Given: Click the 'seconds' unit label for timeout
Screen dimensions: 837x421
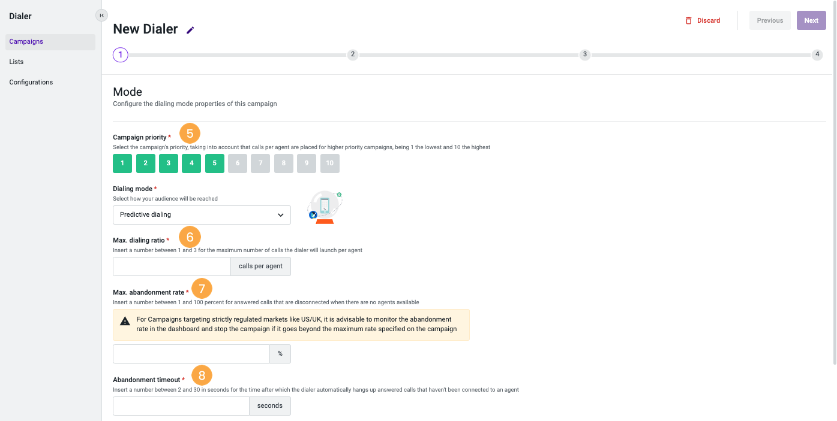Looking at the screenshot, I should [269, 405].
